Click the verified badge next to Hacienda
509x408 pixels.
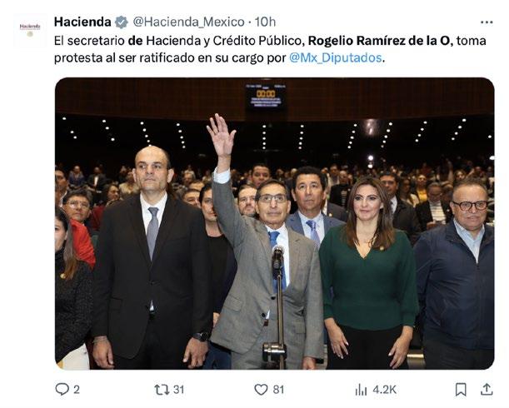click(122, 22)
